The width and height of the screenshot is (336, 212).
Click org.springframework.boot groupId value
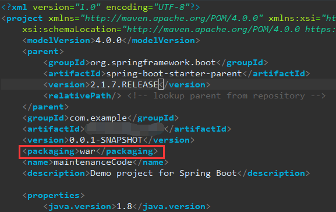coord(153,63)
